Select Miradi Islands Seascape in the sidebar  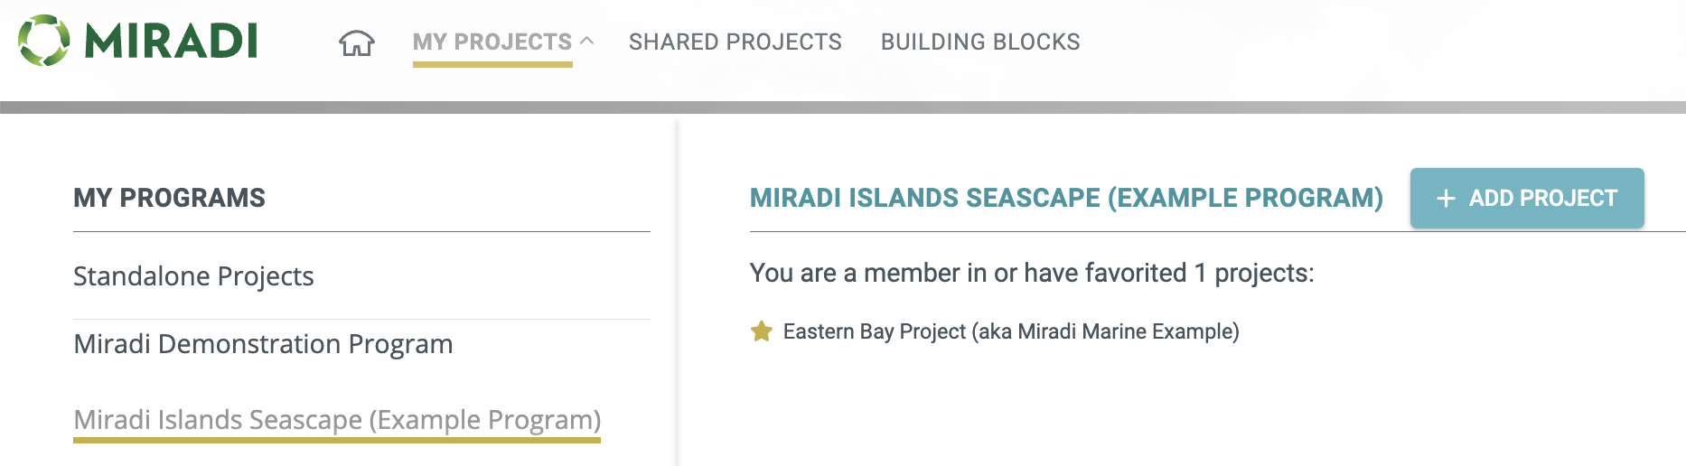tap(337, 420)
